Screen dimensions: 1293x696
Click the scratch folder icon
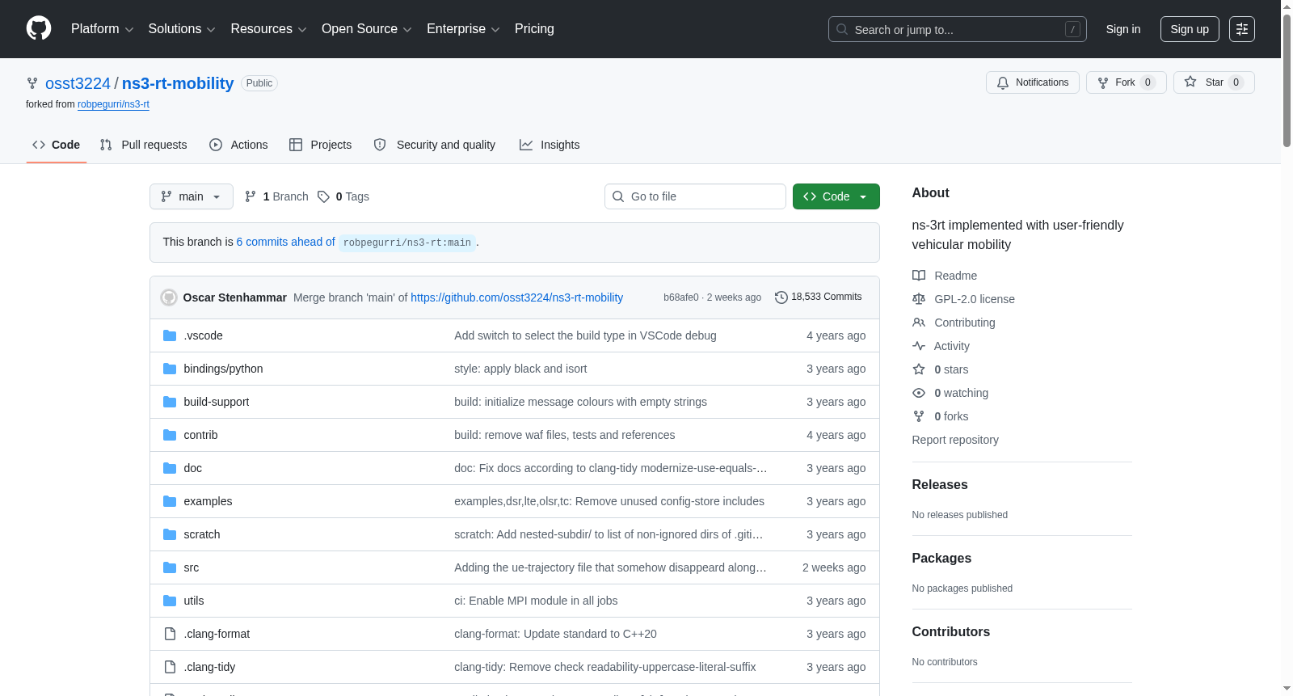170,534
